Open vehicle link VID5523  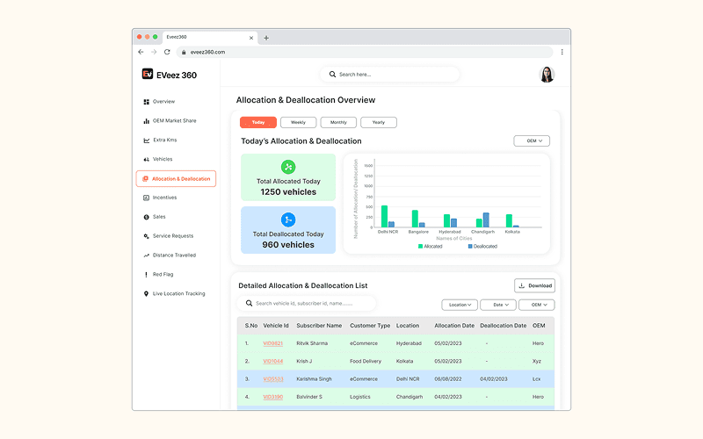point(273,379)
